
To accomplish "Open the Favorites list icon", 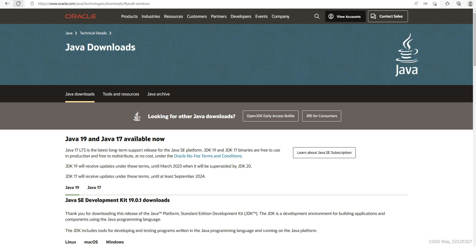I will point(447,4).
